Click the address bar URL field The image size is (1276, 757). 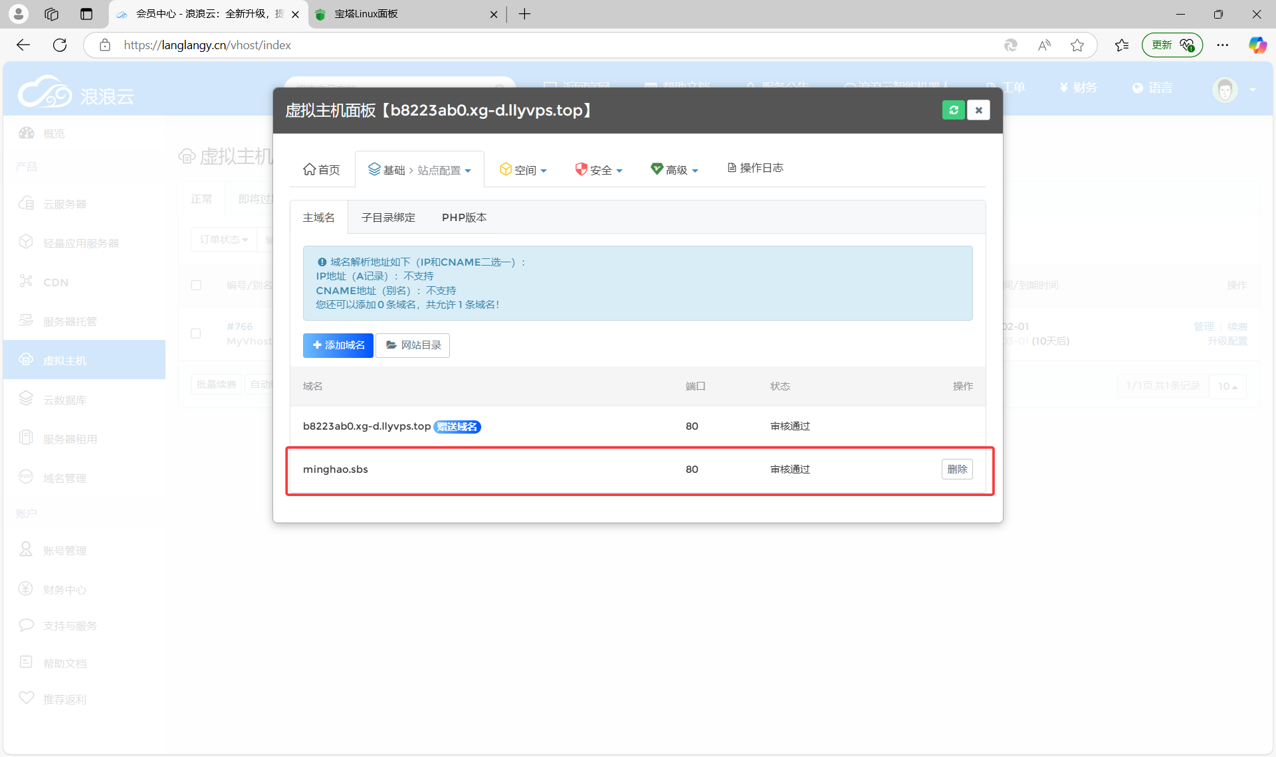tap(532, 45)
